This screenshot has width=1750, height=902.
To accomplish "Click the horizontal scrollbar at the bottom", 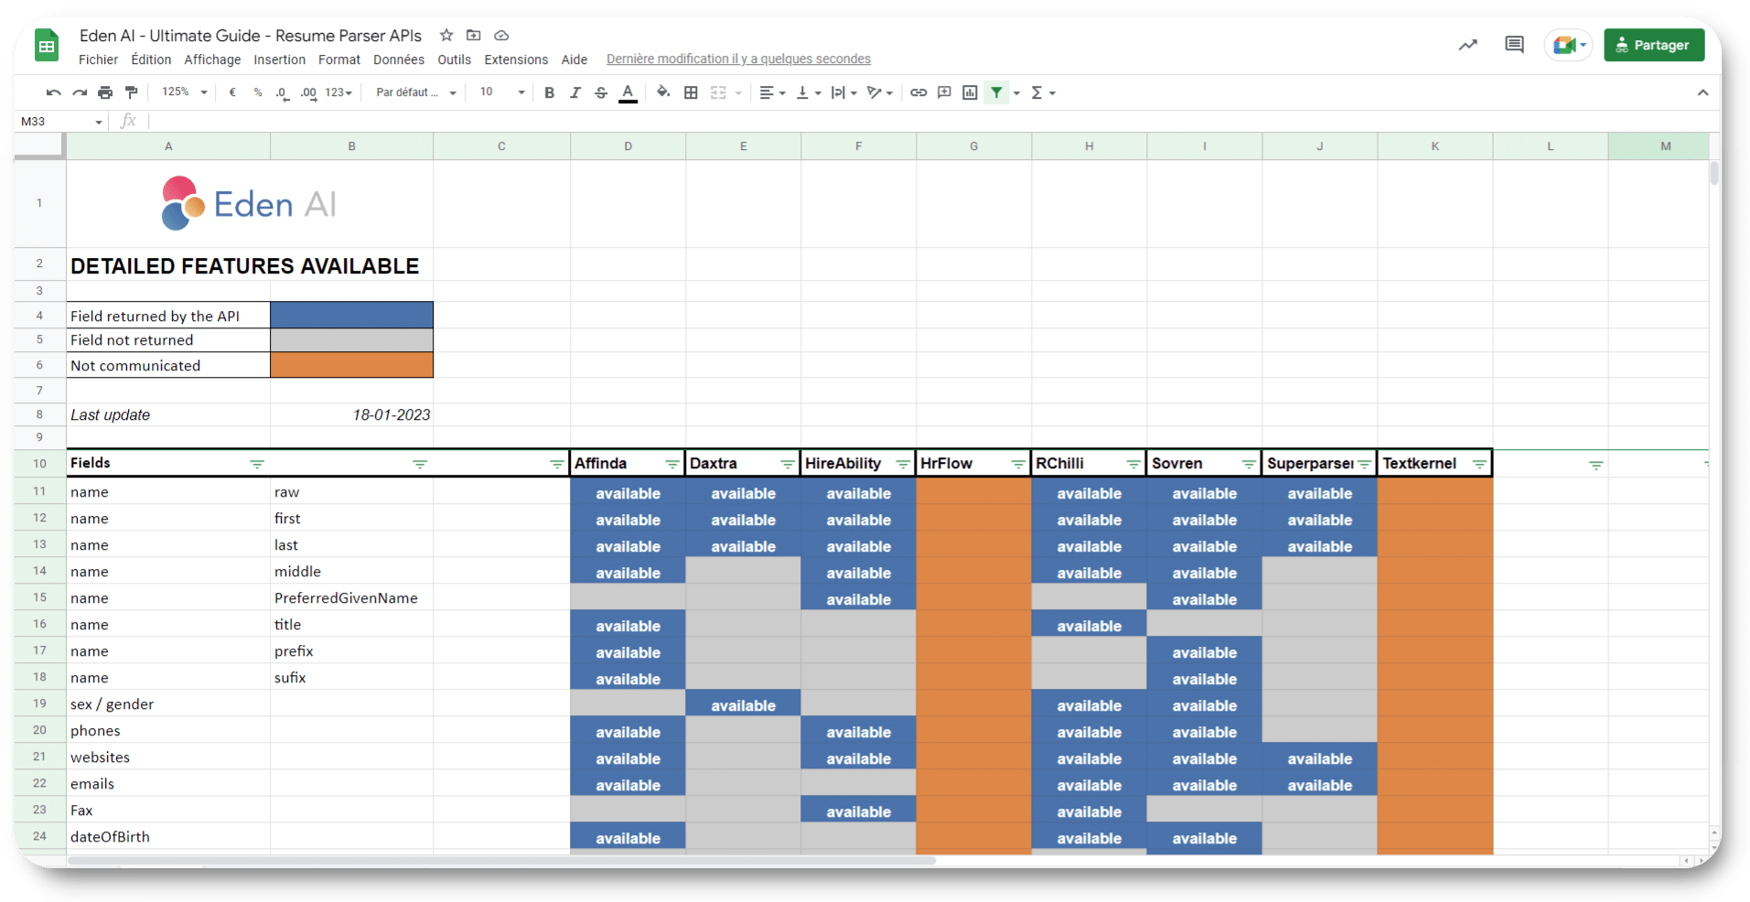I will (x=502, y=861).
